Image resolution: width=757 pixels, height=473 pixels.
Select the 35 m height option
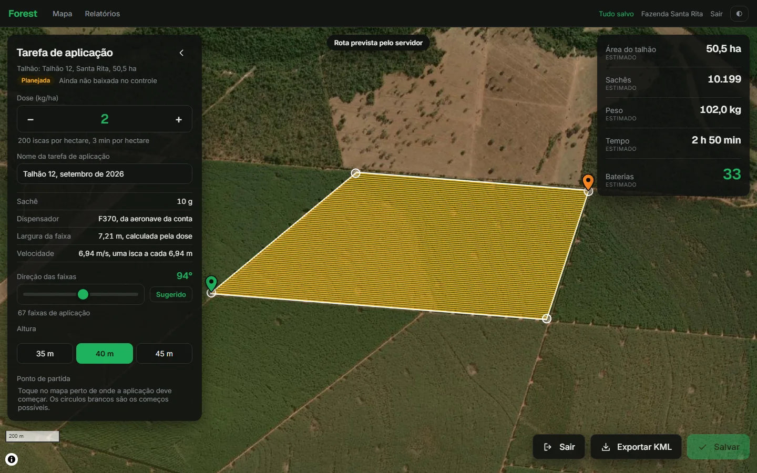point(45,354)
